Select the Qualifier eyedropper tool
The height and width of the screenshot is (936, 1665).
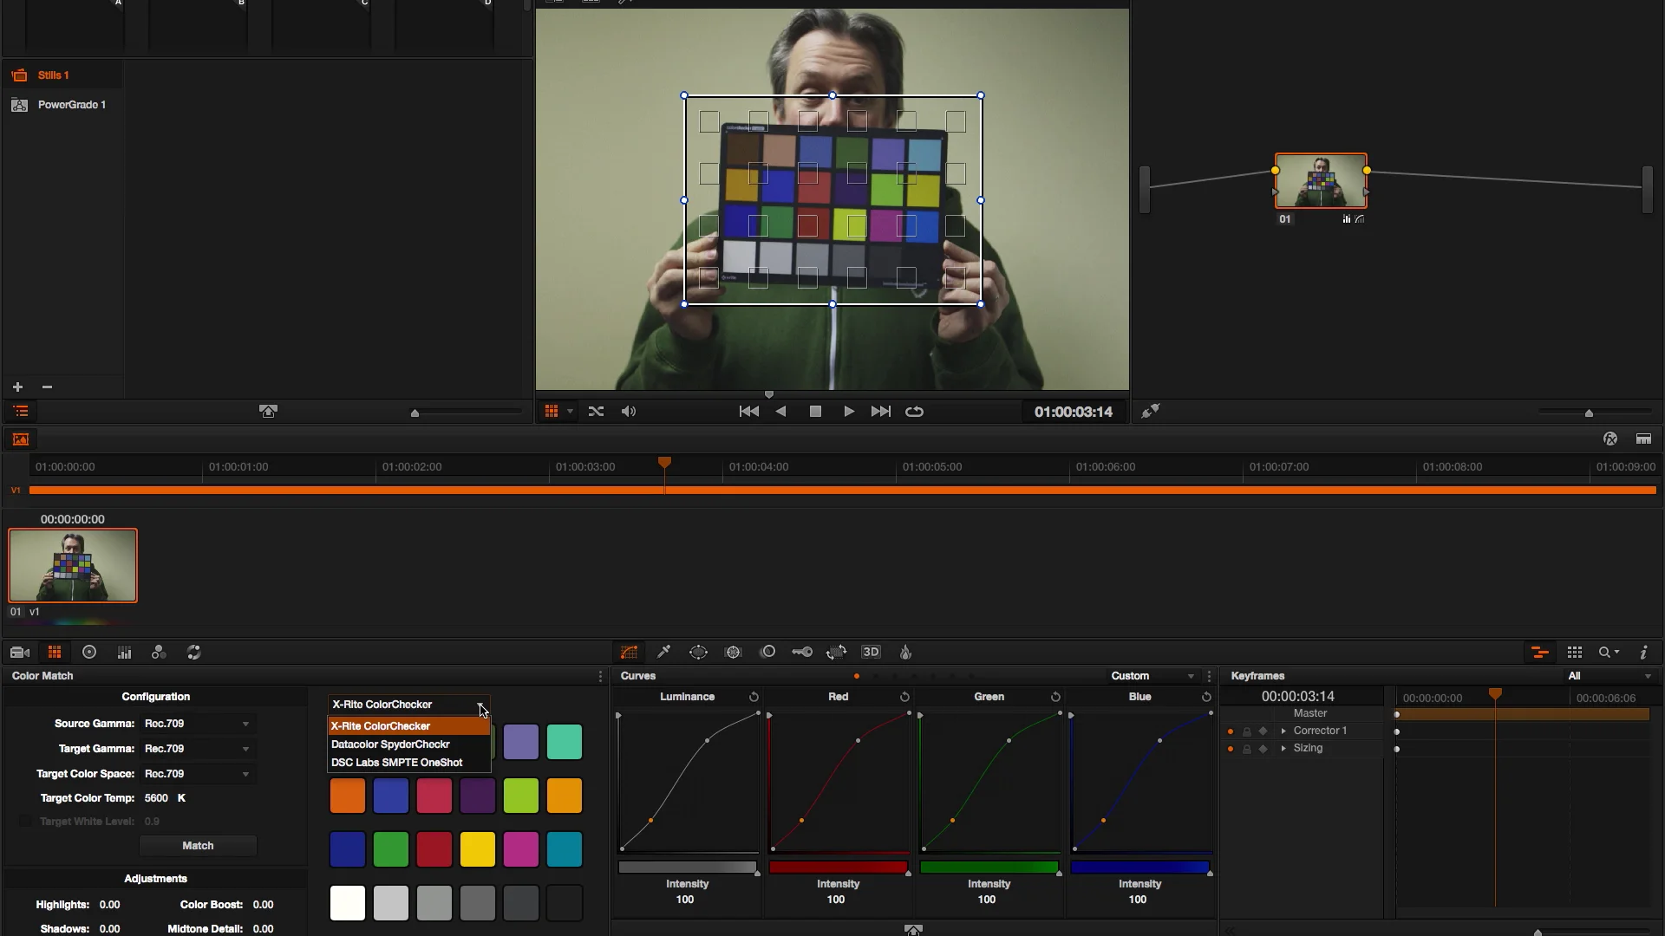coord(664,652)
